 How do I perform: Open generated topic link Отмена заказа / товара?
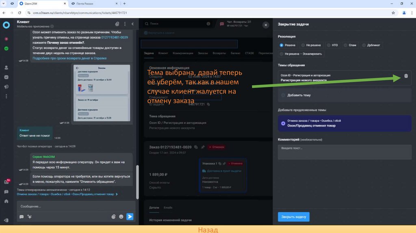click(65, 194)
